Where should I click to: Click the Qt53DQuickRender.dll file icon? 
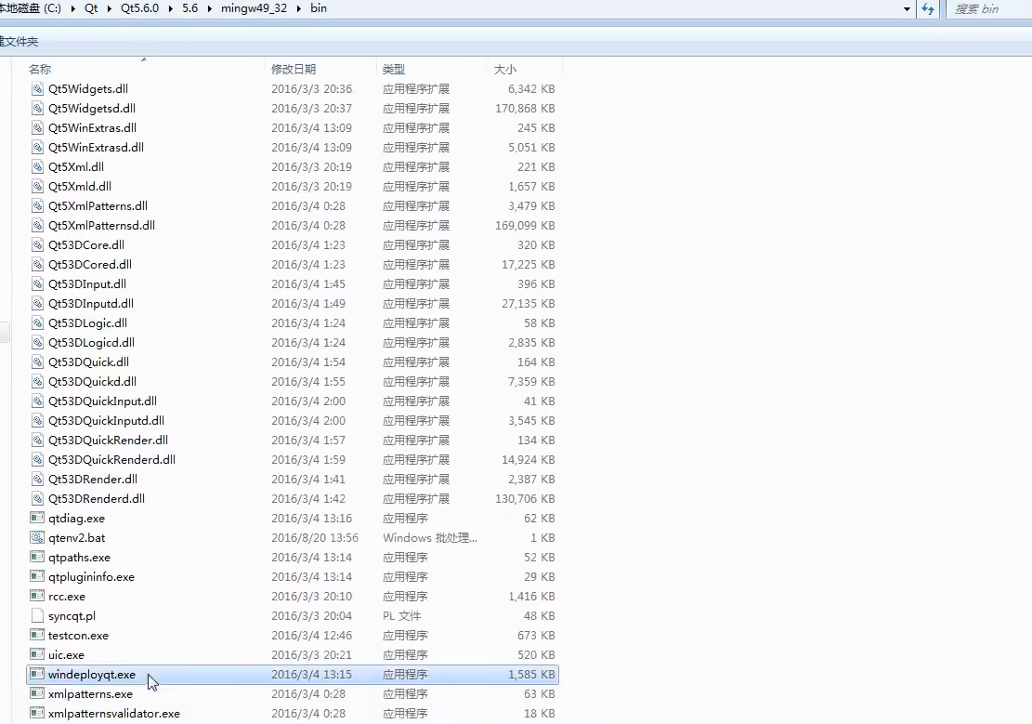point(37,440)
